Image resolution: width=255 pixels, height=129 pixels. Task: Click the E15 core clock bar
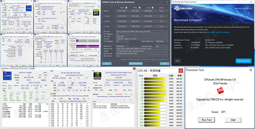(x=155, y=125)
